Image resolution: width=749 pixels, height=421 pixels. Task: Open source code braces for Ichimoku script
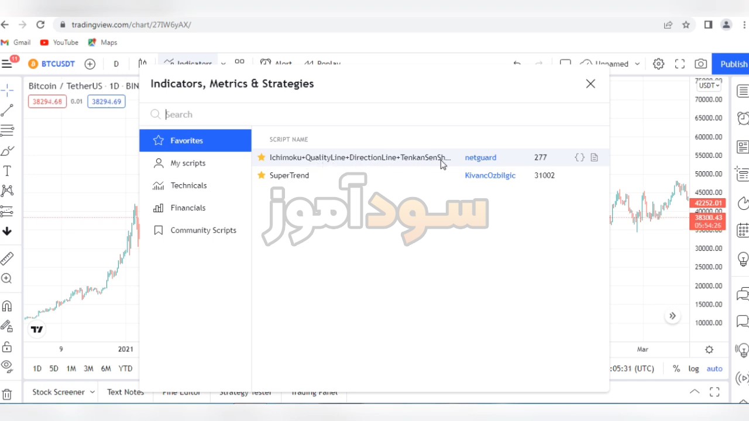pos(579,157)
